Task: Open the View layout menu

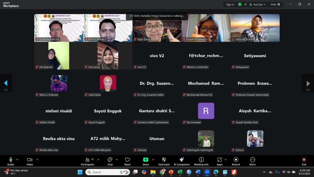Action: click(x=275, y=5)
